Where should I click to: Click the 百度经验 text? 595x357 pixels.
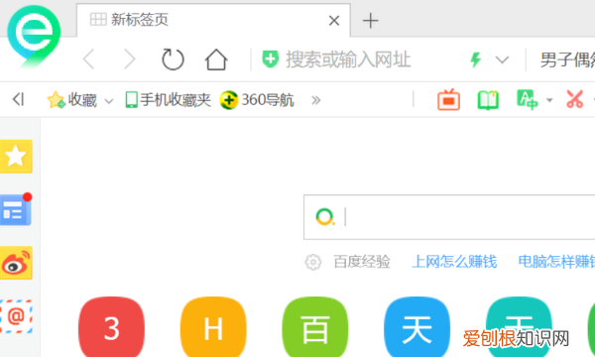click(x=362, y=262)
